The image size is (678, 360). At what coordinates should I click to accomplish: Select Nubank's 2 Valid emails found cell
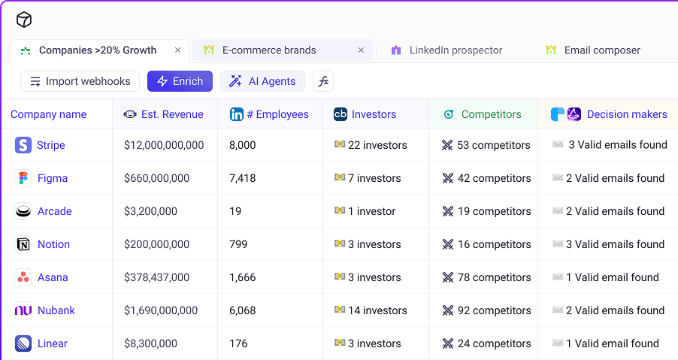coord(608,310)
